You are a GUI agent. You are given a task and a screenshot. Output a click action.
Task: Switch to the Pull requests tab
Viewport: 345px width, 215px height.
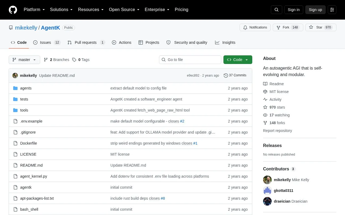86,42
